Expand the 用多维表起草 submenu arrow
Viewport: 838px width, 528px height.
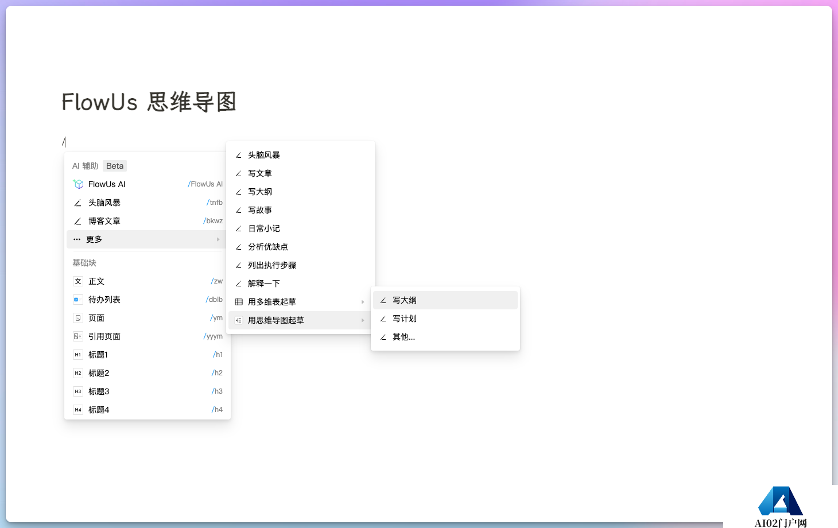pos(363,302)
